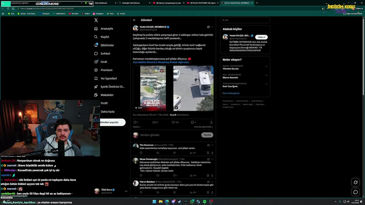This screenshot has height=205, width=365.
Task: Like the main post with 368 likes
Action: tap(173, 122)
